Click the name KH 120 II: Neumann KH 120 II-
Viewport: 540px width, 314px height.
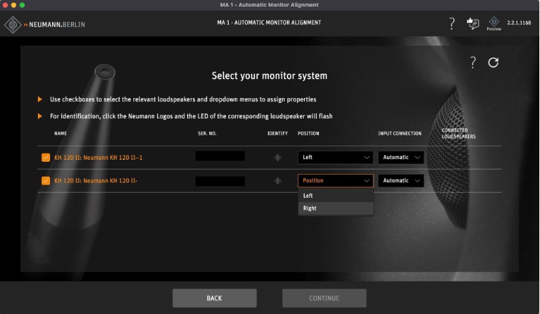pyautogui.click(x=95, y=181)
